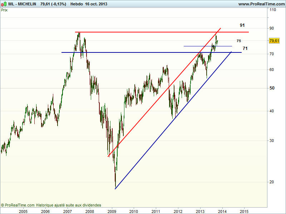This screenshot has width=286, height=214.
Task: Click the 2013 year marker on time axis
Action: (x=200, y=211)
